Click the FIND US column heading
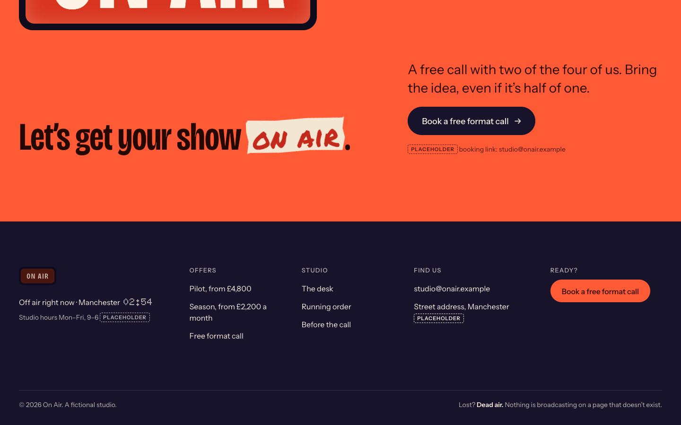 pos(428,270)
